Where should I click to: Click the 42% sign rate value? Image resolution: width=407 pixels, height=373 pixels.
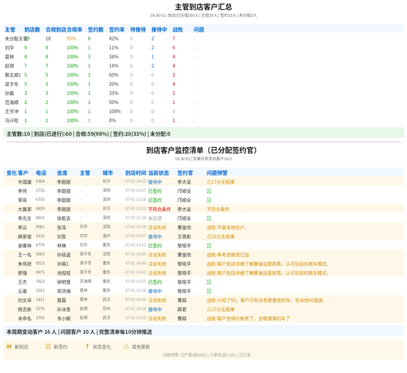[114, 39]
